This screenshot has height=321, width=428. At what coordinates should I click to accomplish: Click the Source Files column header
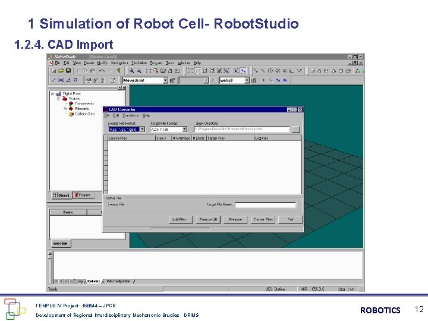pyautogui.click(x=131, y=138)
